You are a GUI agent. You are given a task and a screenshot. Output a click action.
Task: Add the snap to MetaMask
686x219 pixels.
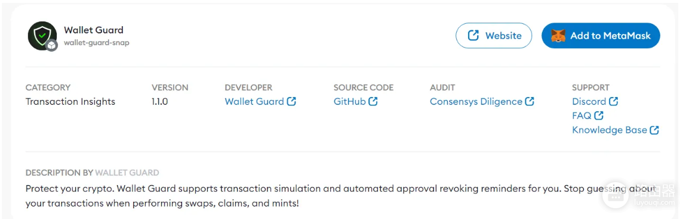click(x=601, y=35)
